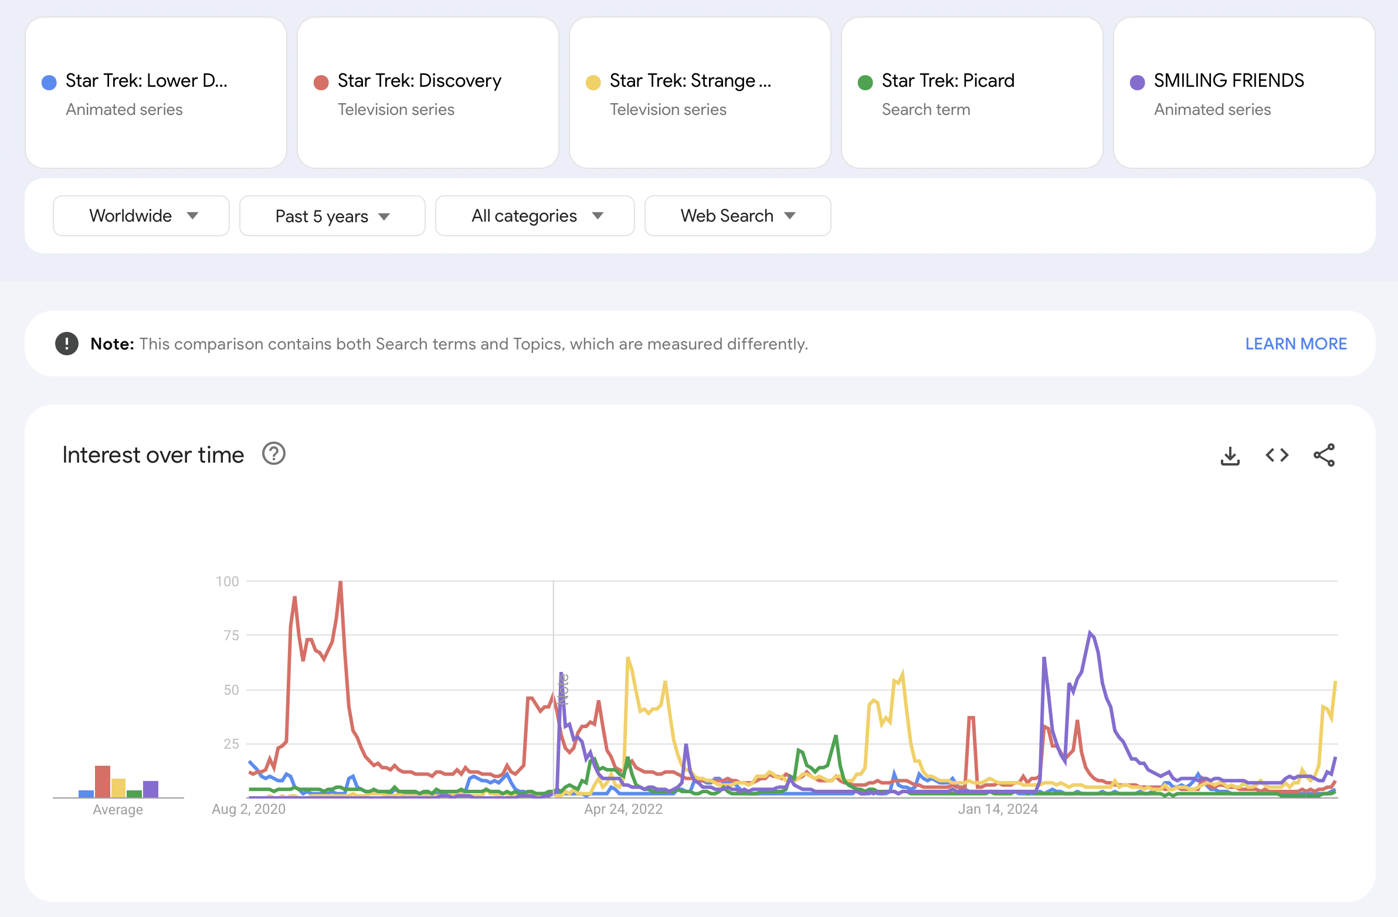The width and height of the screenshot is (1398, 917).
Task: Click the blue dot for Lower Decks
Action: click(x=49, y=82)
